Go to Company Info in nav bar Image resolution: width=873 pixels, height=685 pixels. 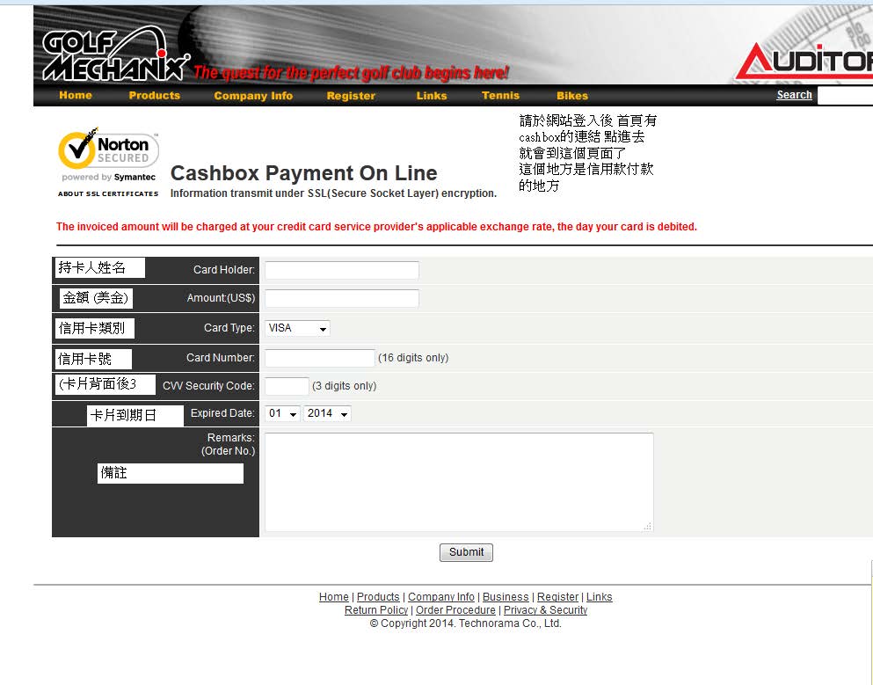click(253, 96)
